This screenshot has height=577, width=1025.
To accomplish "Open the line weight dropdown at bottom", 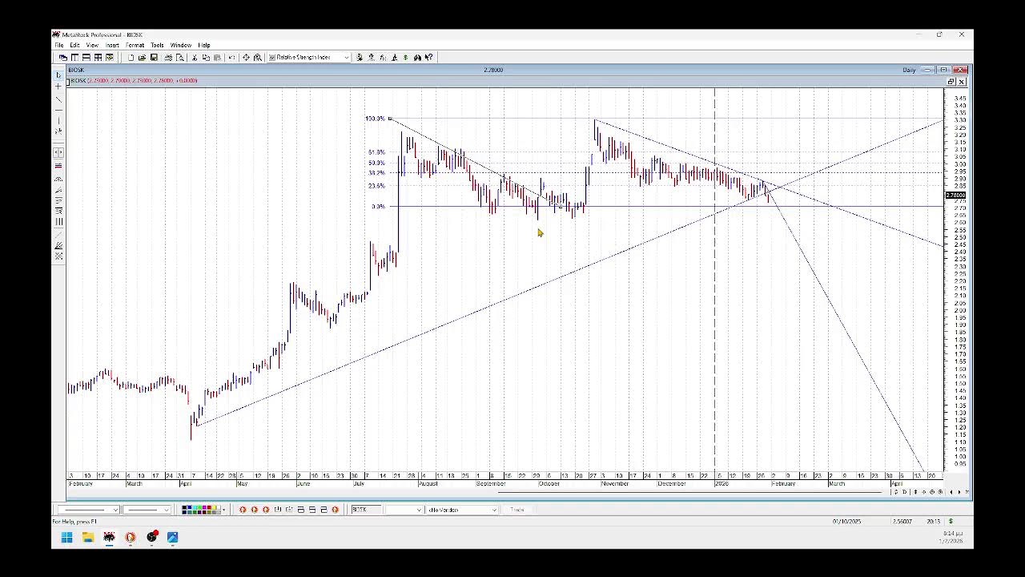I will 167,510.
